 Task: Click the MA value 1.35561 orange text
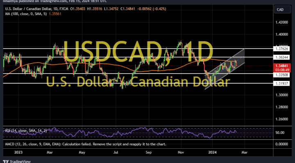coord(55,14)
